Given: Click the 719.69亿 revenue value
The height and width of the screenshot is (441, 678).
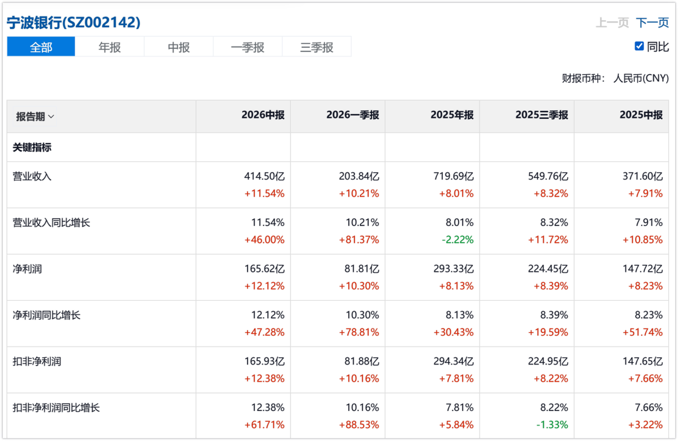Looking at the screenshot, I should pos(454,176).
